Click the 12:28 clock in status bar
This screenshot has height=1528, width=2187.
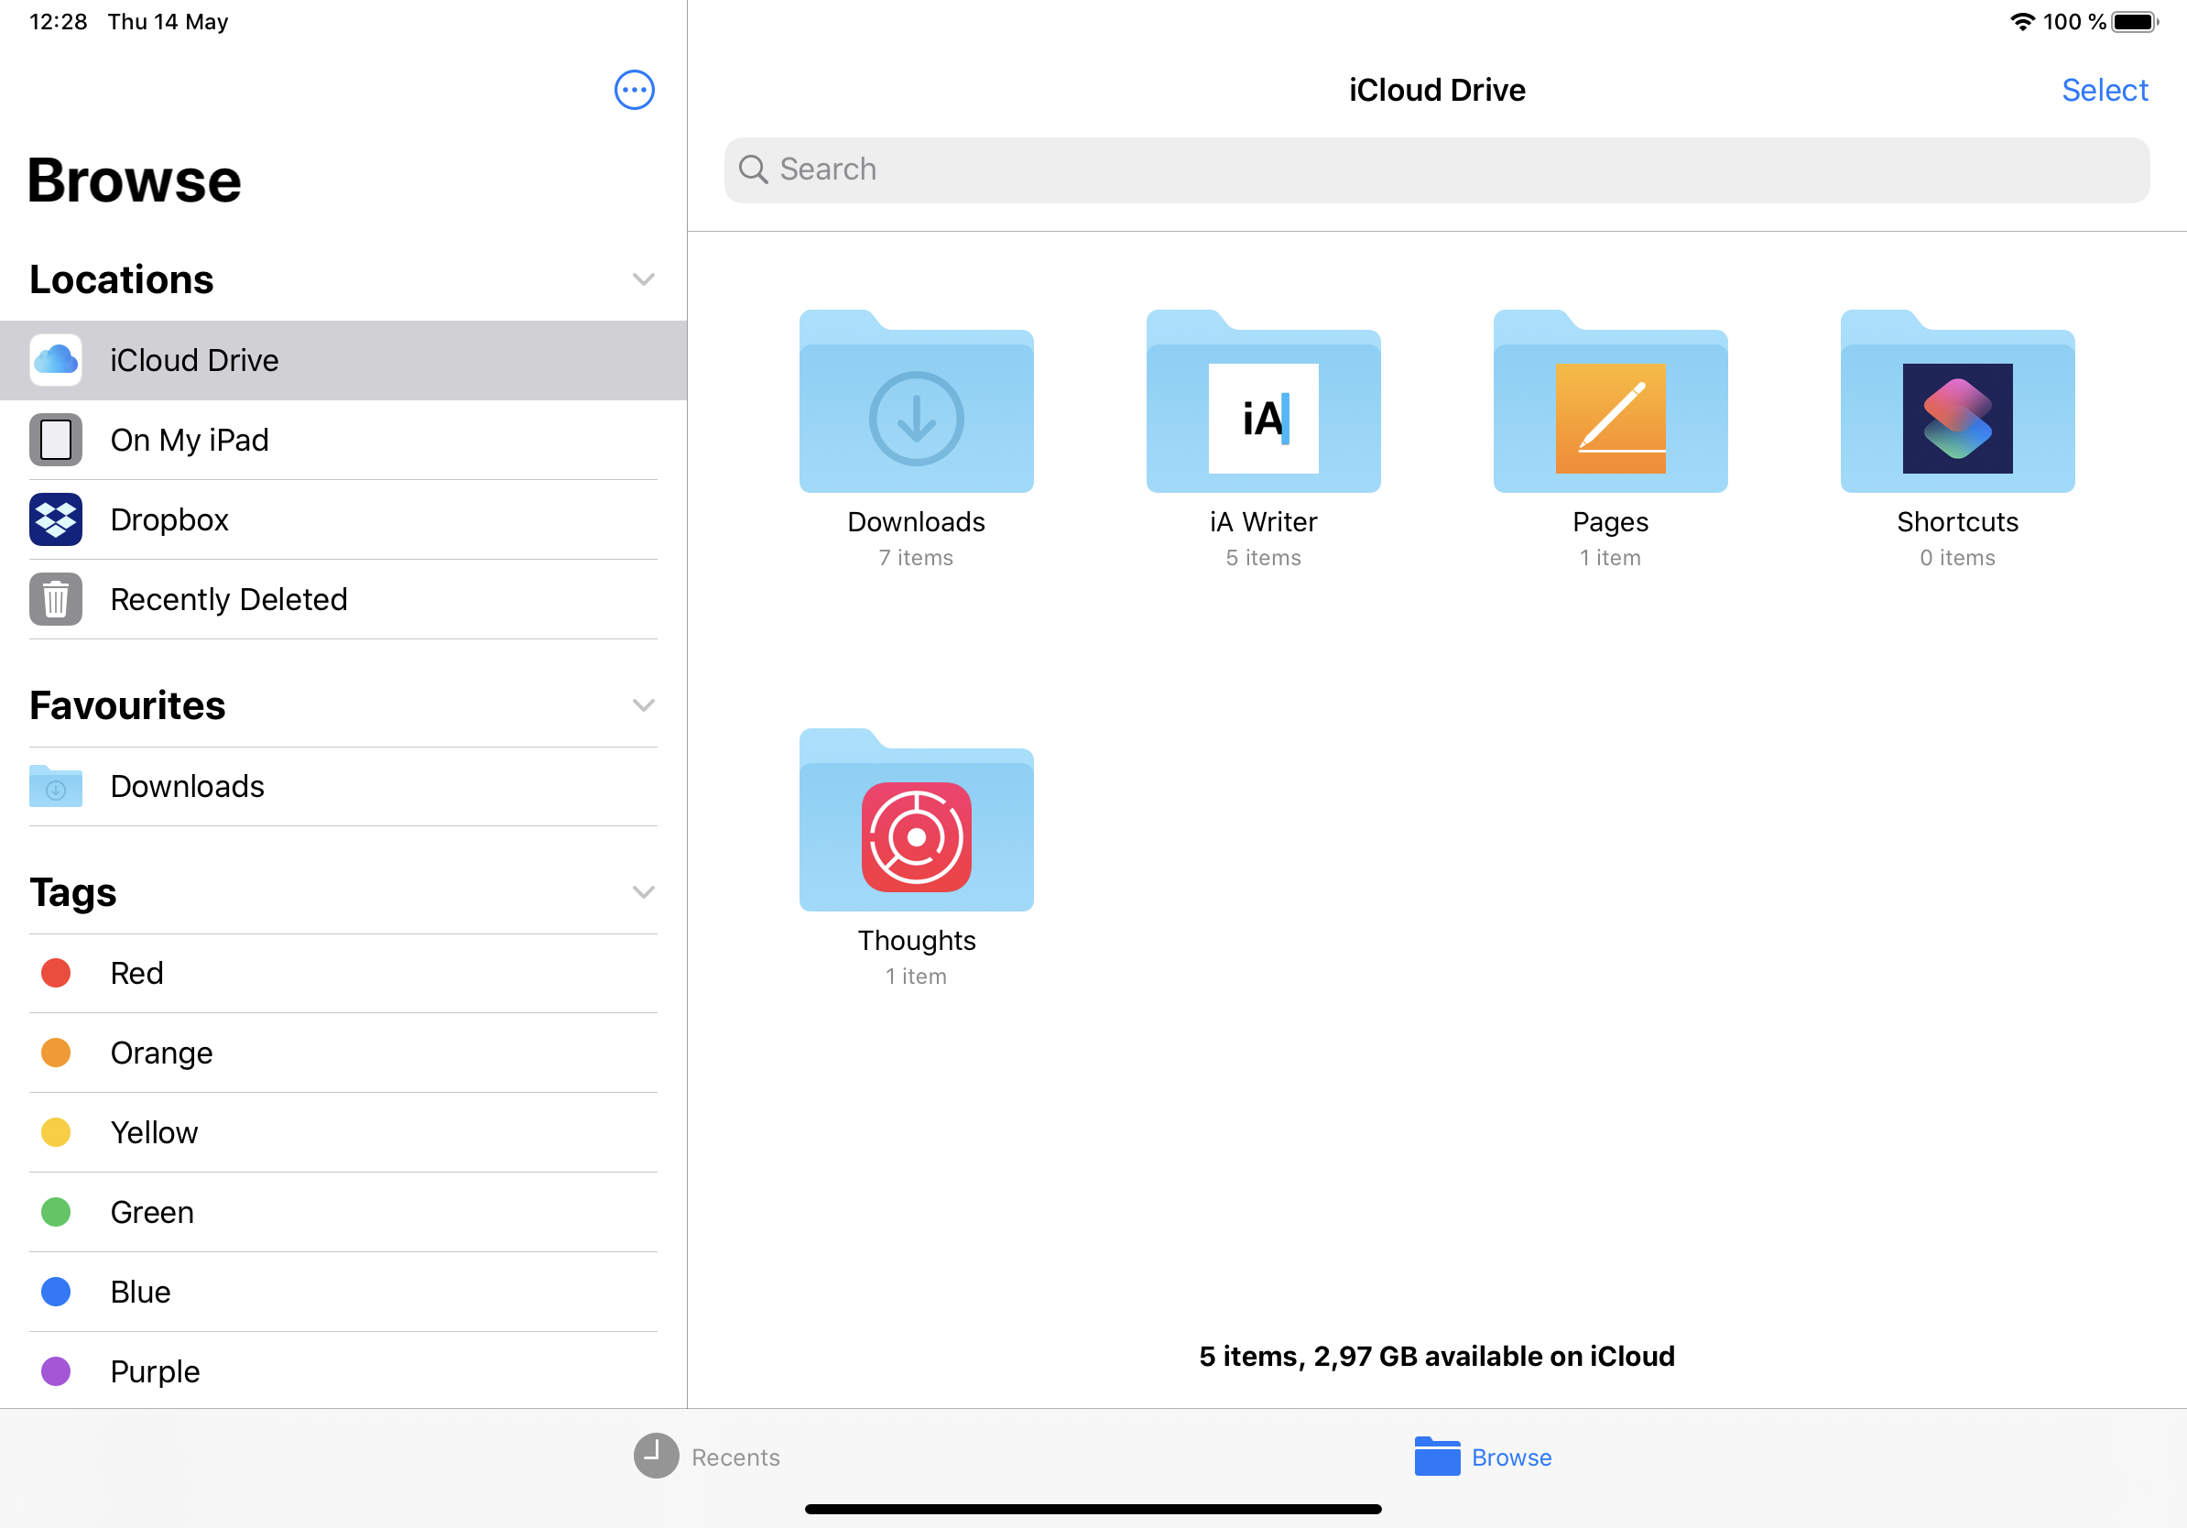(x=58, y=21)
